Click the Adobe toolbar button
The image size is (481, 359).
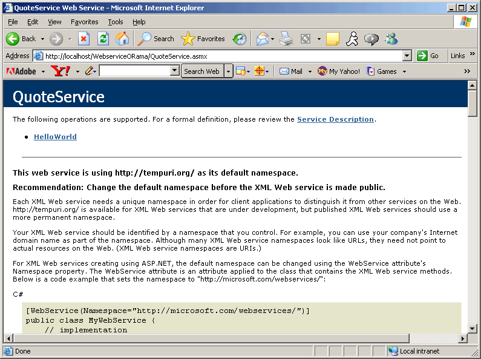(x=21, y=71)
